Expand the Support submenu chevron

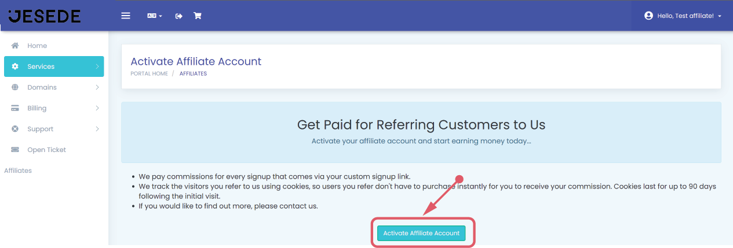(x=97, y=129)
